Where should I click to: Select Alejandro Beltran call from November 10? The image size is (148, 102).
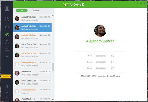32,18
